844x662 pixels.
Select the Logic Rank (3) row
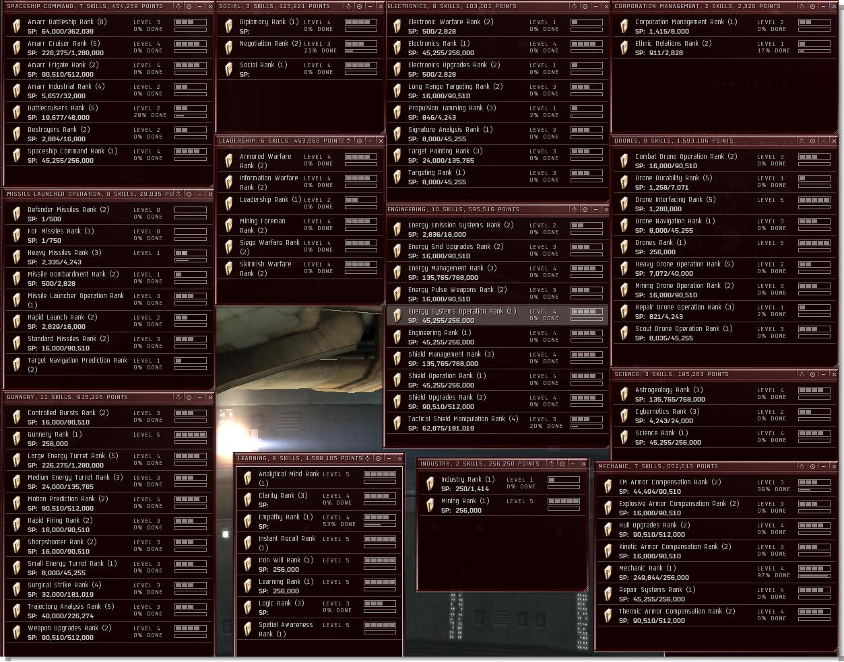click(319, 608)
